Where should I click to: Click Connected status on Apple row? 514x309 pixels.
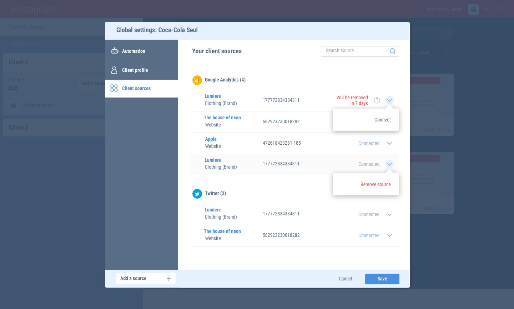tap(369, 143)
